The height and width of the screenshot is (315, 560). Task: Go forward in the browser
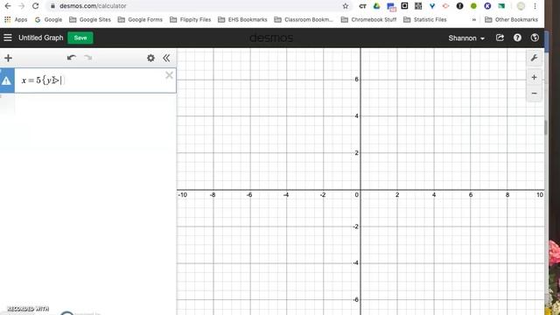(x=21, y=6)
